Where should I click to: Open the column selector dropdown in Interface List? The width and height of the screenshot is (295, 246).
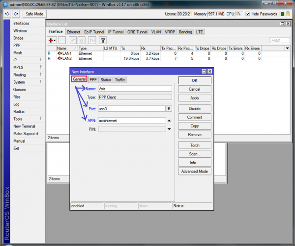287,49
